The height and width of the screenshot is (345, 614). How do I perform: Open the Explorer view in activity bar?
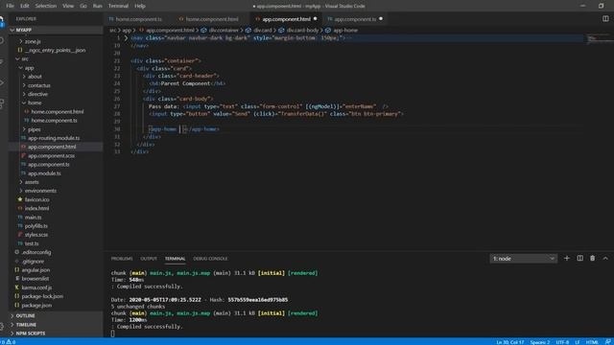[2, 20]
